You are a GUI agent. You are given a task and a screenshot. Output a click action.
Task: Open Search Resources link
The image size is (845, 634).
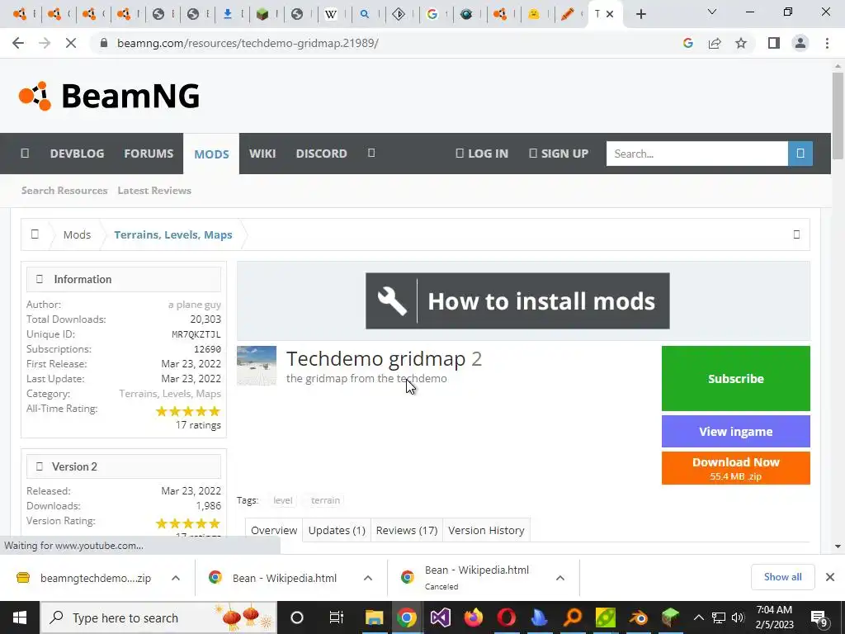point(64,191)
